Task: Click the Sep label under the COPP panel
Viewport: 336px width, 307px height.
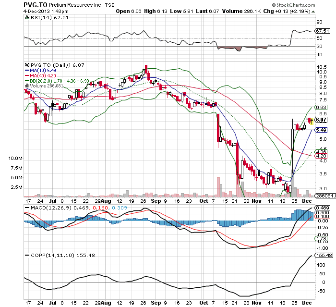Action: coord(156,303)
